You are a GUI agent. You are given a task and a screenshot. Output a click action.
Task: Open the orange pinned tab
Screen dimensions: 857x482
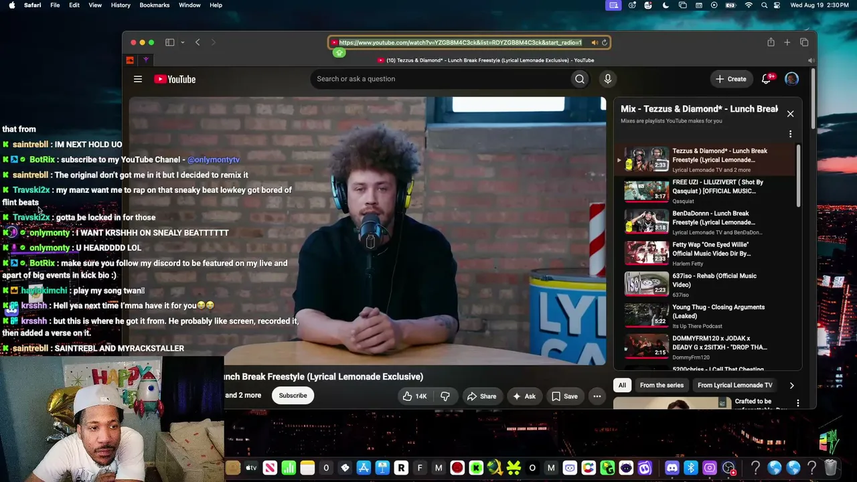pyautogui.click(x=130, y=60)
